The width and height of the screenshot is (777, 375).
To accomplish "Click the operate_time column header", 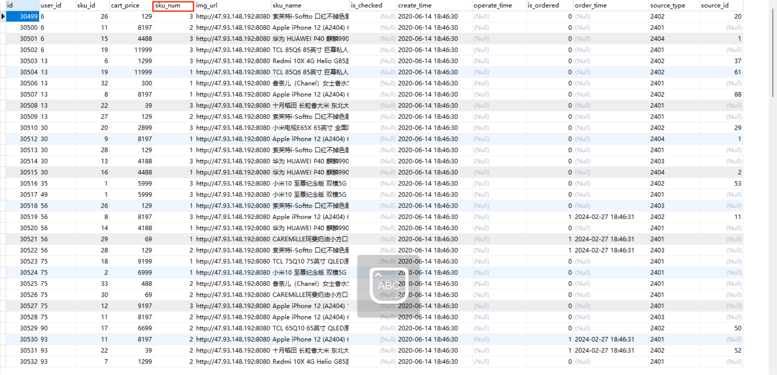I will click(x=499, y=6).
